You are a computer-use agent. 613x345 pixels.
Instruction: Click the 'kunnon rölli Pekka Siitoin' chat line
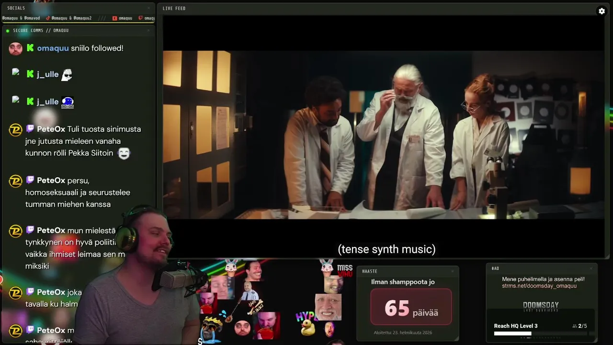click(69, 153)
